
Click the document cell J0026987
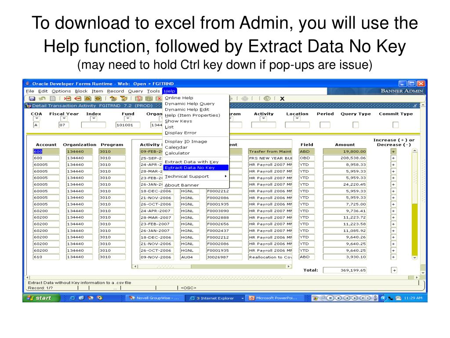pos(224,257)
